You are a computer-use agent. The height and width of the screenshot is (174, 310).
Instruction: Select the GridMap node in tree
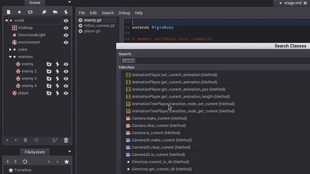pyautogui.click(x=25, y=28)
